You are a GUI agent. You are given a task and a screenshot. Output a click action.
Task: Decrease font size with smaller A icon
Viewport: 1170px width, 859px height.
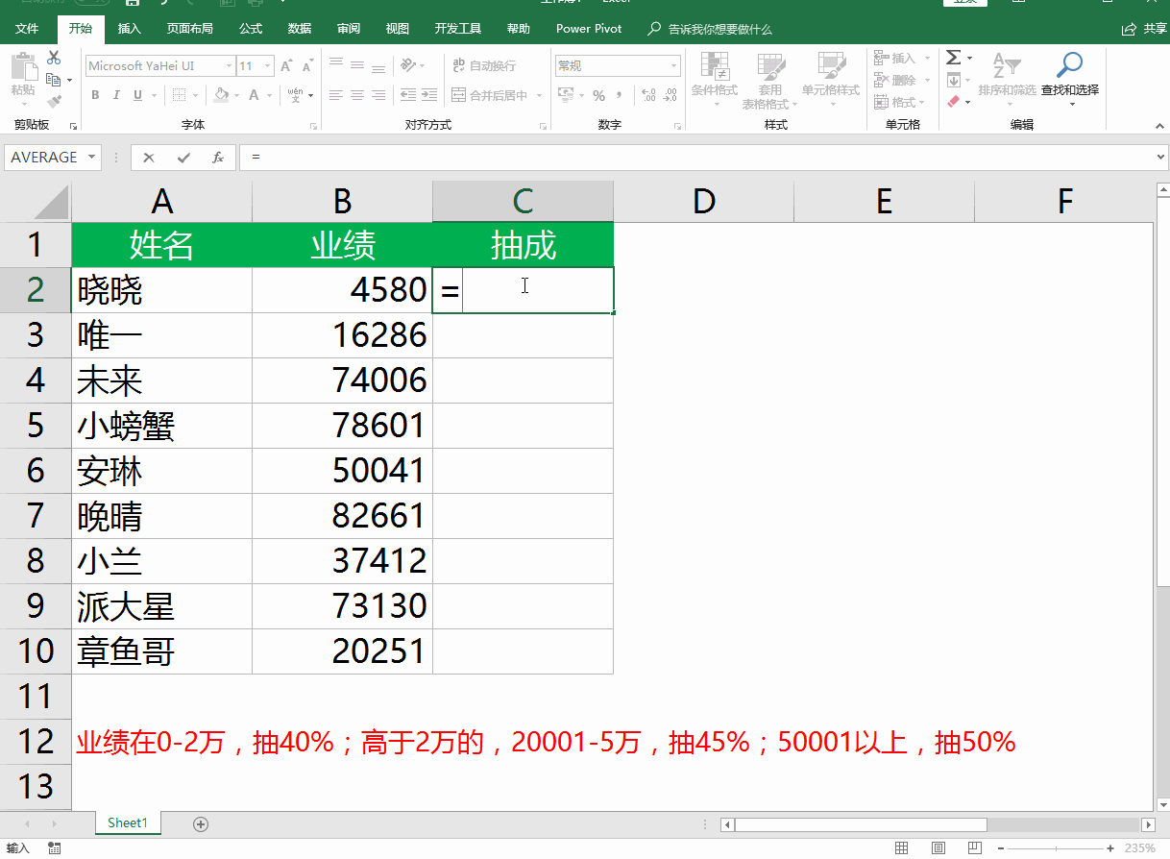click(307, 66)
